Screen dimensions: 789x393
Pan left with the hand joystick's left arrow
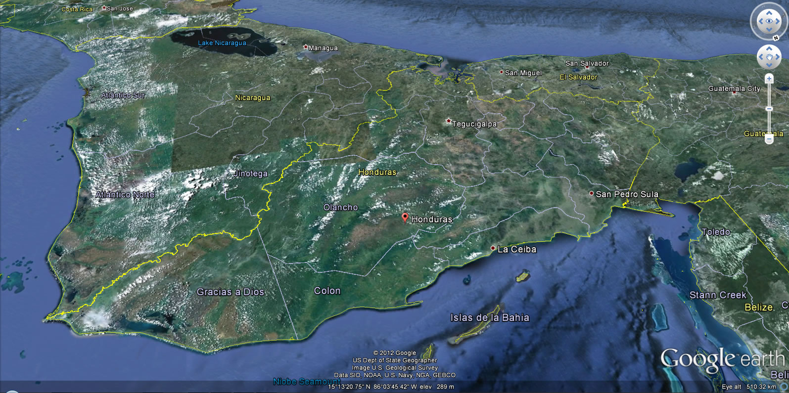pyautogui.click(x=761, y=57)
